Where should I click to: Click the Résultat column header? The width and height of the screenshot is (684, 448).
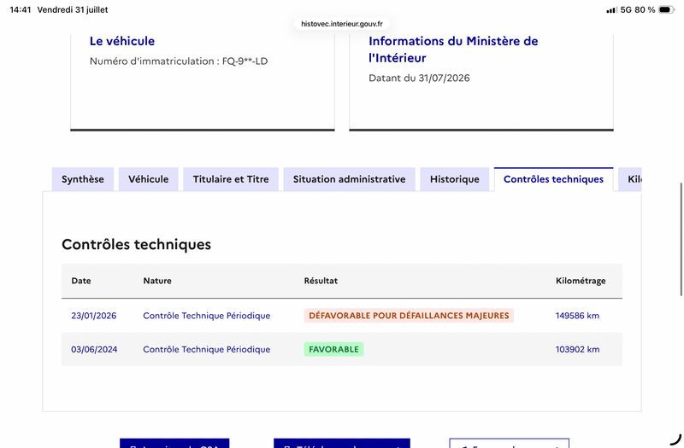(x=321, y=281)
